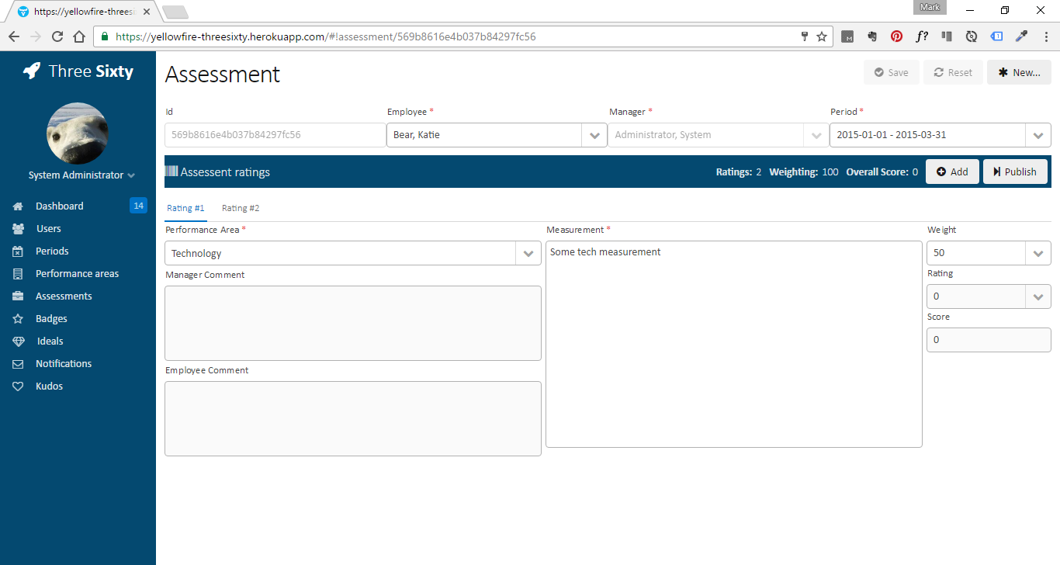The height and width of the screenshot is (565, 1060).
Task: Click the Score input field
Action: coord(989,340)
